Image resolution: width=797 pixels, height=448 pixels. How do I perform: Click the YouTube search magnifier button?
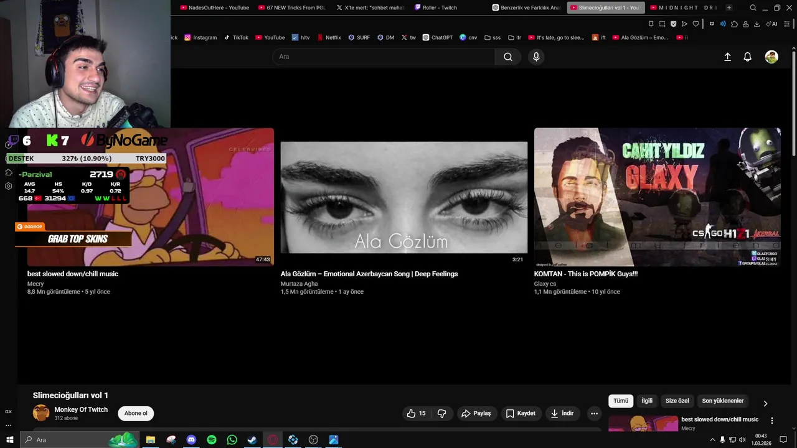[x=508, y=57]
